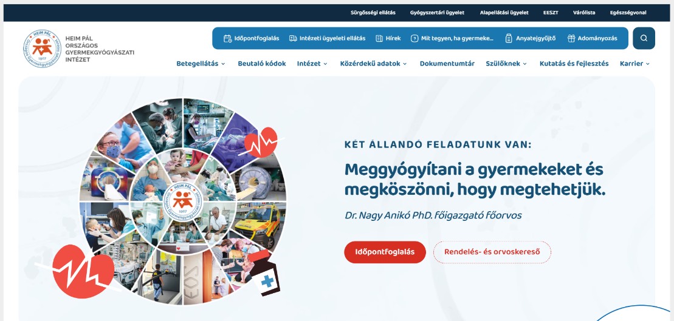The image size is (674, 321).
Task: Click the gift icon beside Adományozás
Action: coord(571,38)
